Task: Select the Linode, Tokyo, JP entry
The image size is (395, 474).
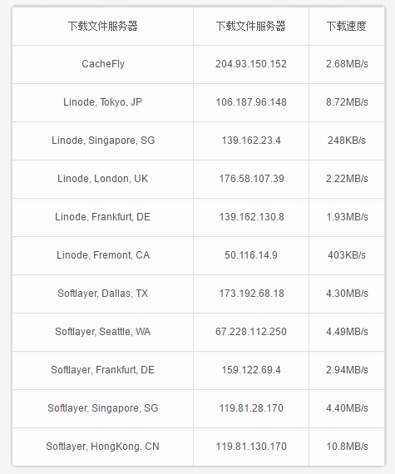Action: 103,102
